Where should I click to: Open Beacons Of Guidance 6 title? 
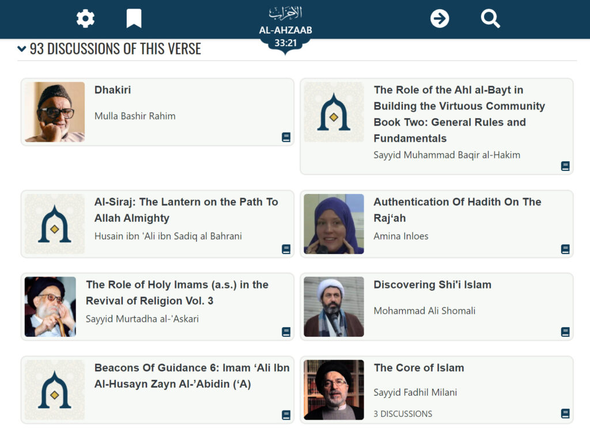coord(192,375)
